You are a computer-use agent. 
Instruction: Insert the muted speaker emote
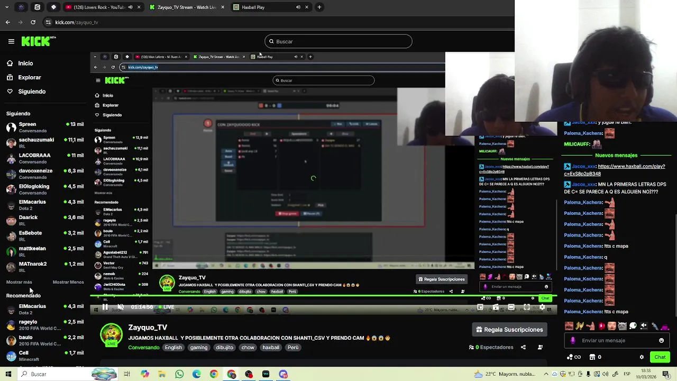[644, 326]
